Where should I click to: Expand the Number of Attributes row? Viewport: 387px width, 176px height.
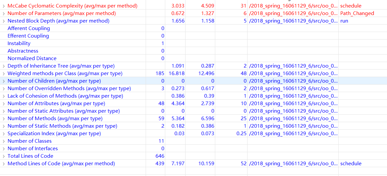click(x=4, y=104)
